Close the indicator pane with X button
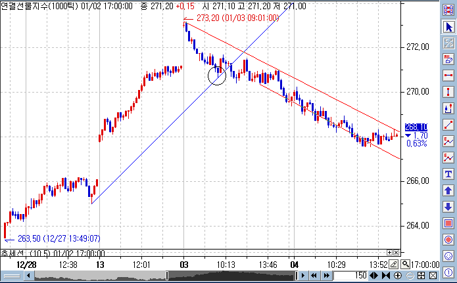 tap(397, 252)
